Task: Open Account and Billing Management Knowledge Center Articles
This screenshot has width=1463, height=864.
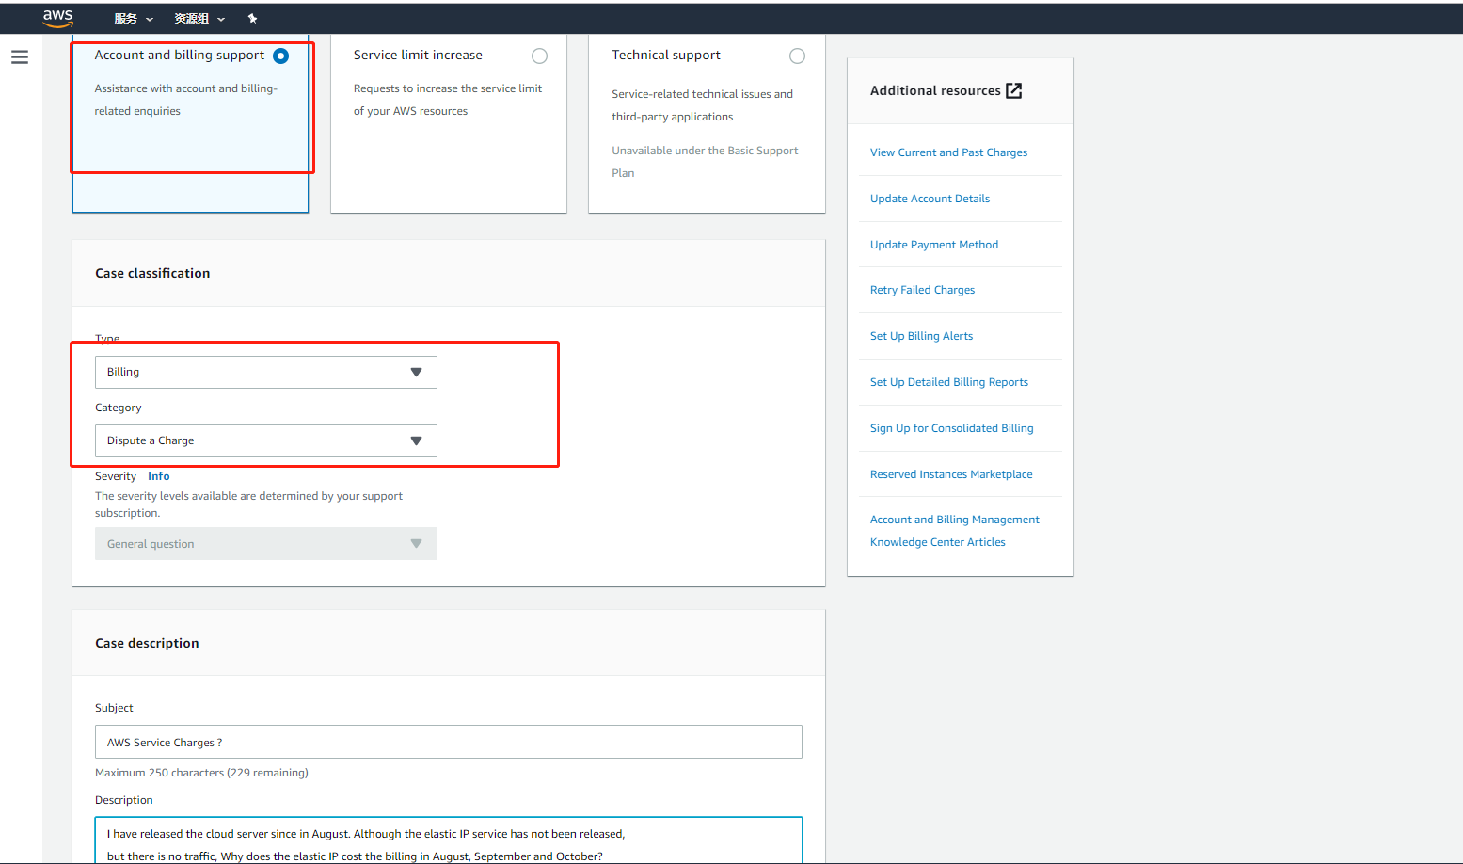Action: click(x=955, y=531)
